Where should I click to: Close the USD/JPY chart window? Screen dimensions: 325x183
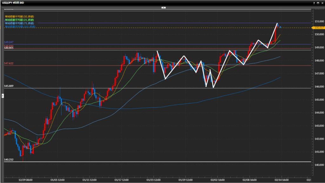click(322, 3)
